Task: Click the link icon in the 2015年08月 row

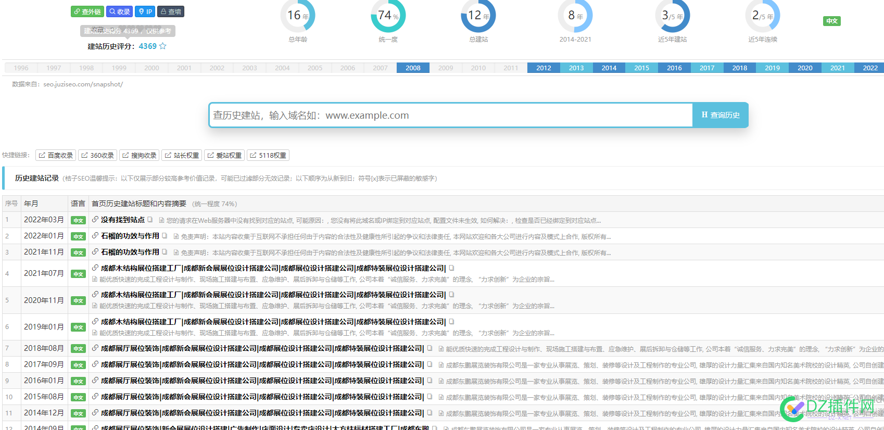Action: point(95,397)
